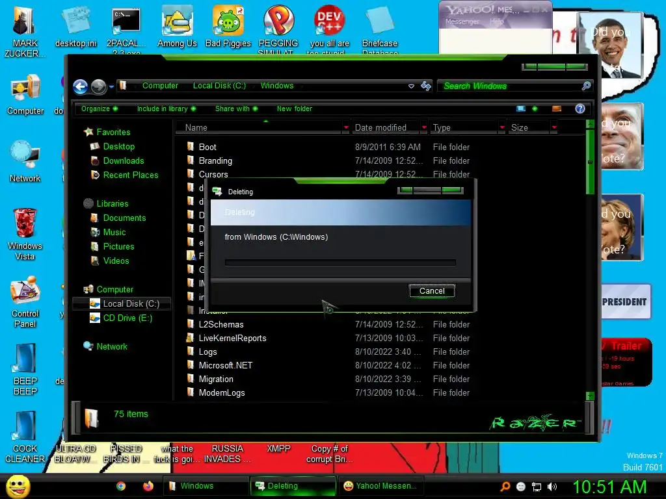
Task: Click New folder in the toolbar
Action: click(295, 109)
